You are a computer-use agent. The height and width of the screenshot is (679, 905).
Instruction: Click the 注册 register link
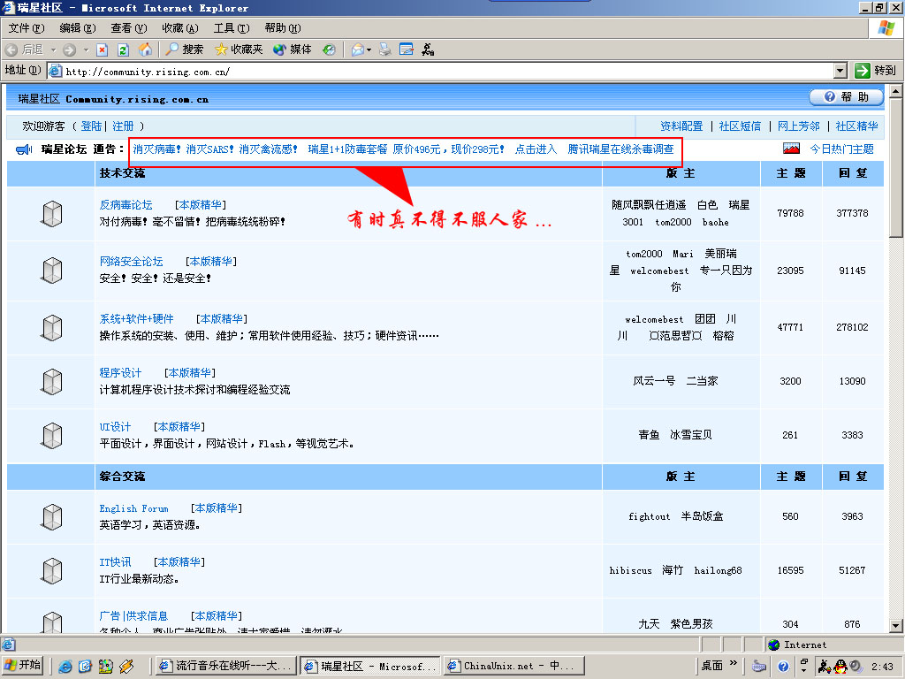pyautogui.click(x=123, y=126)
